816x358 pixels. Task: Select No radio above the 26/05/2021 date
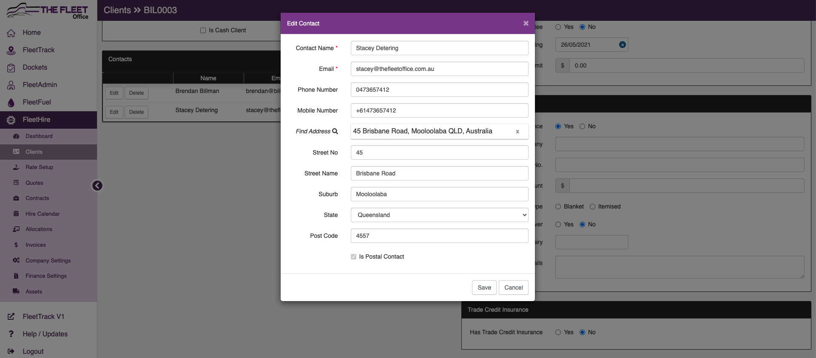point(582,27)
